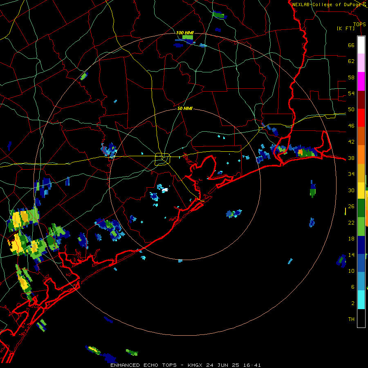Click the legend value 38
Screen dimensions: 368x368
351,158
